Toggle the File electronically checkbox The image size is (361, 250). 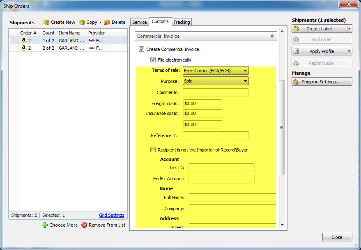coord(153,60)
